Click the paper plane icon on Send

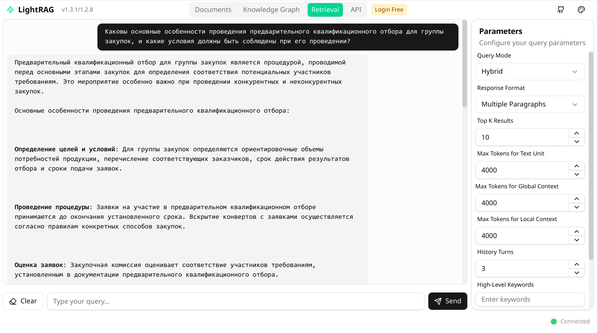tap(438, 301)
